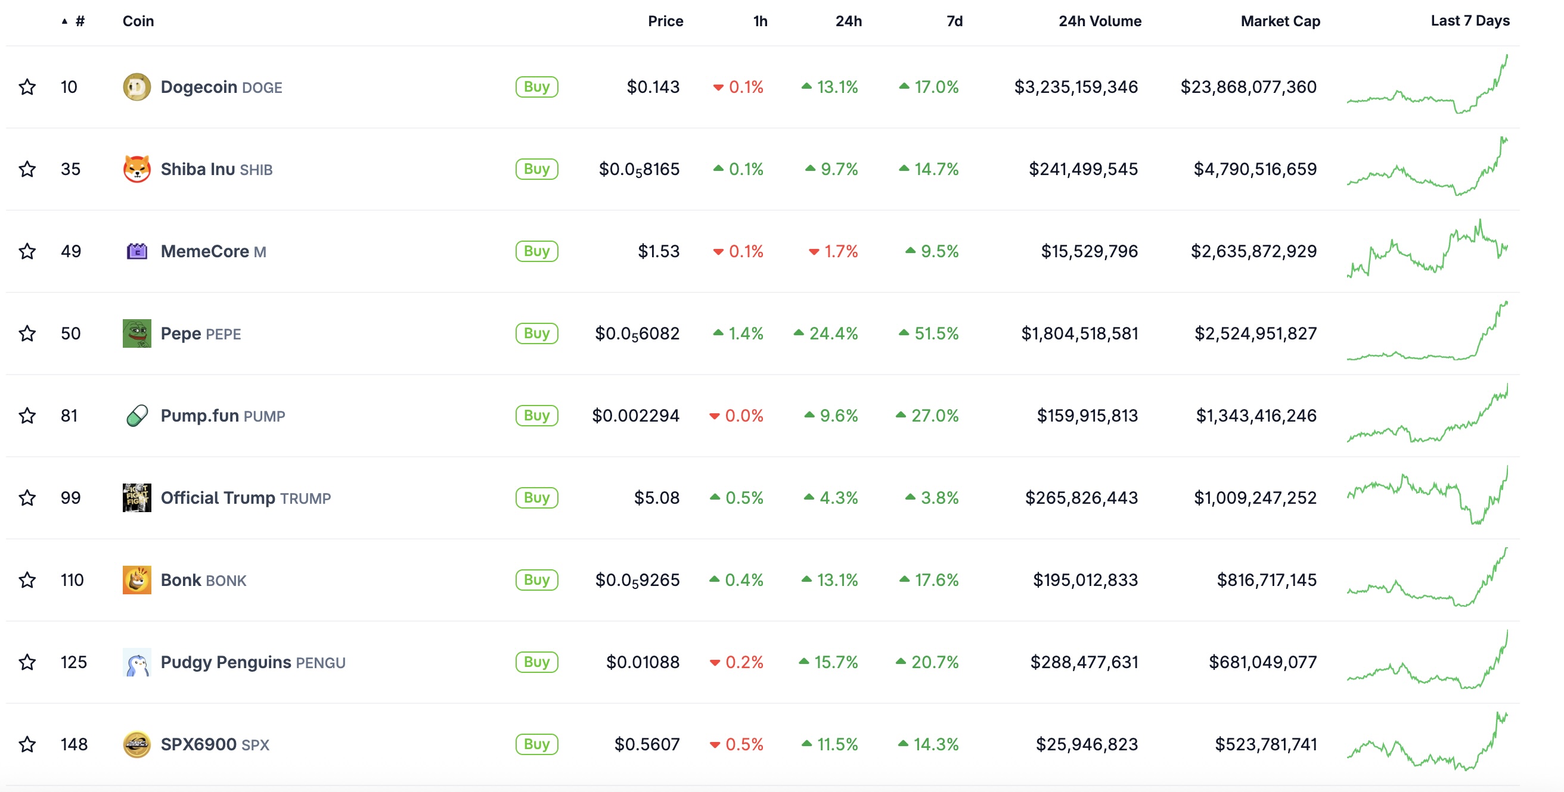The width and height of the screenshot is (1564, 792).
Task: Click the Price column header
Action: pos(665,21)
